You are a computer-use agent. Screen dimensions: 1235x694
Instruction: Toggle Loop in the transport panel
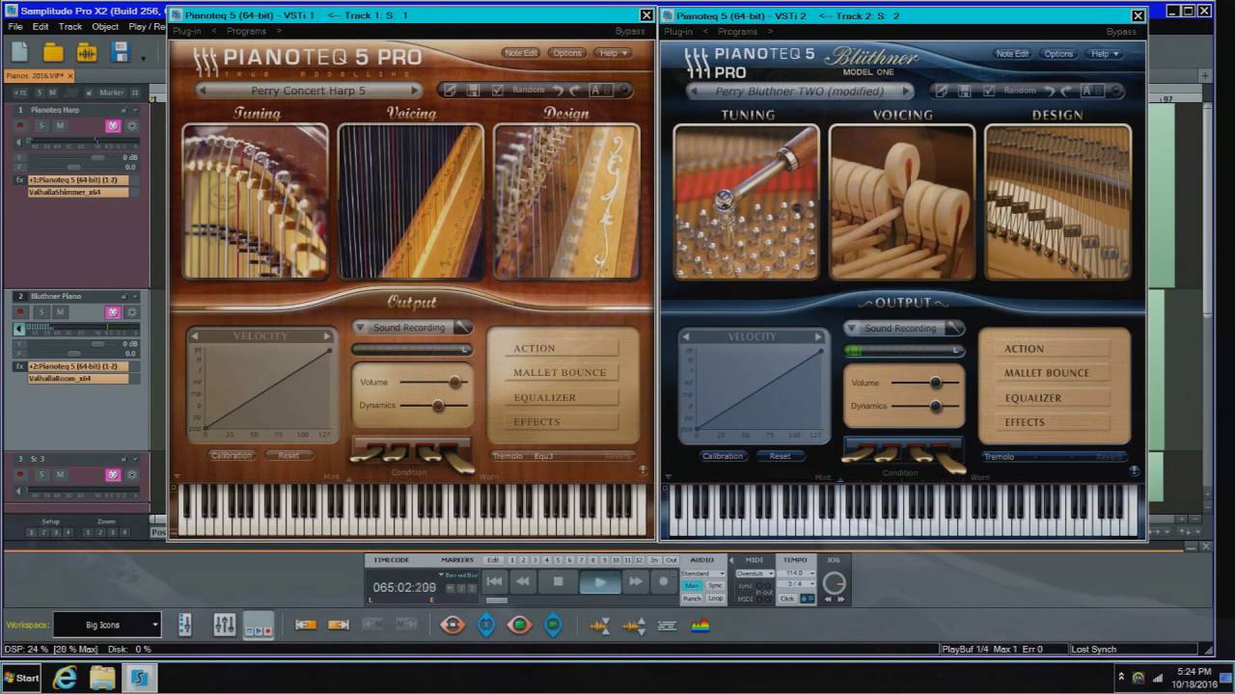715,599
